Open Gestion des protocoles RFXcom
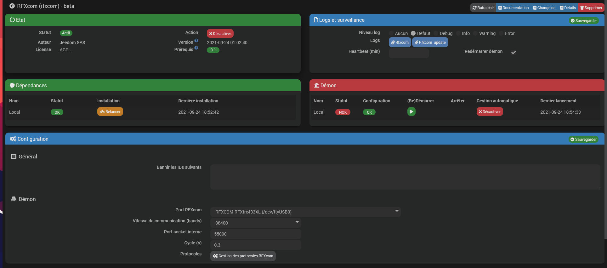 (243, 256)
